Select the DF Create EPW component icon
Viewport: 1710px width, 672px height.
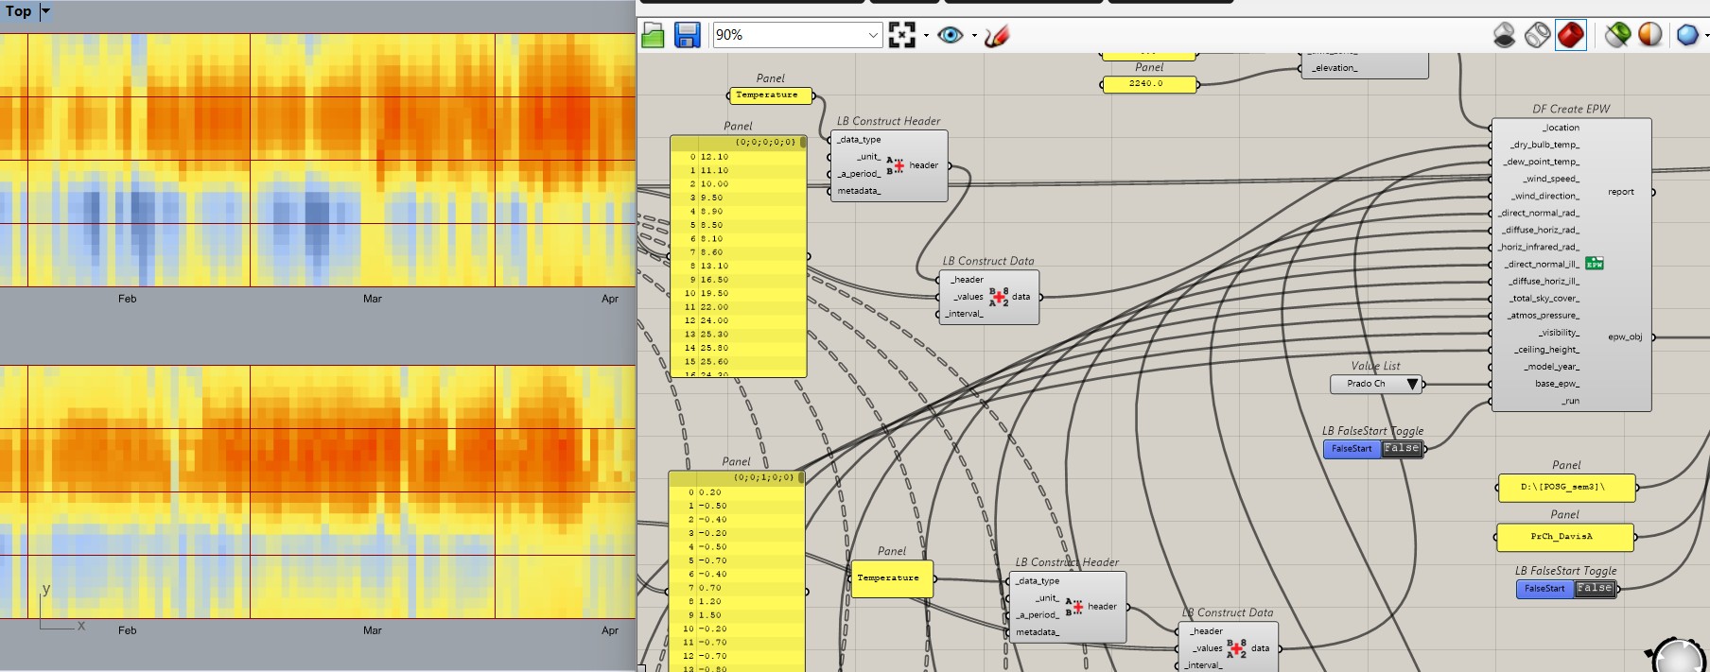click(x=1595, y=264)
